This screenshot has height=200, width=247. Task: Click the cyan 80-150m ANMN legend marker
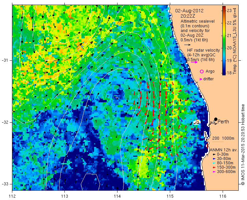tap(214, 163)
